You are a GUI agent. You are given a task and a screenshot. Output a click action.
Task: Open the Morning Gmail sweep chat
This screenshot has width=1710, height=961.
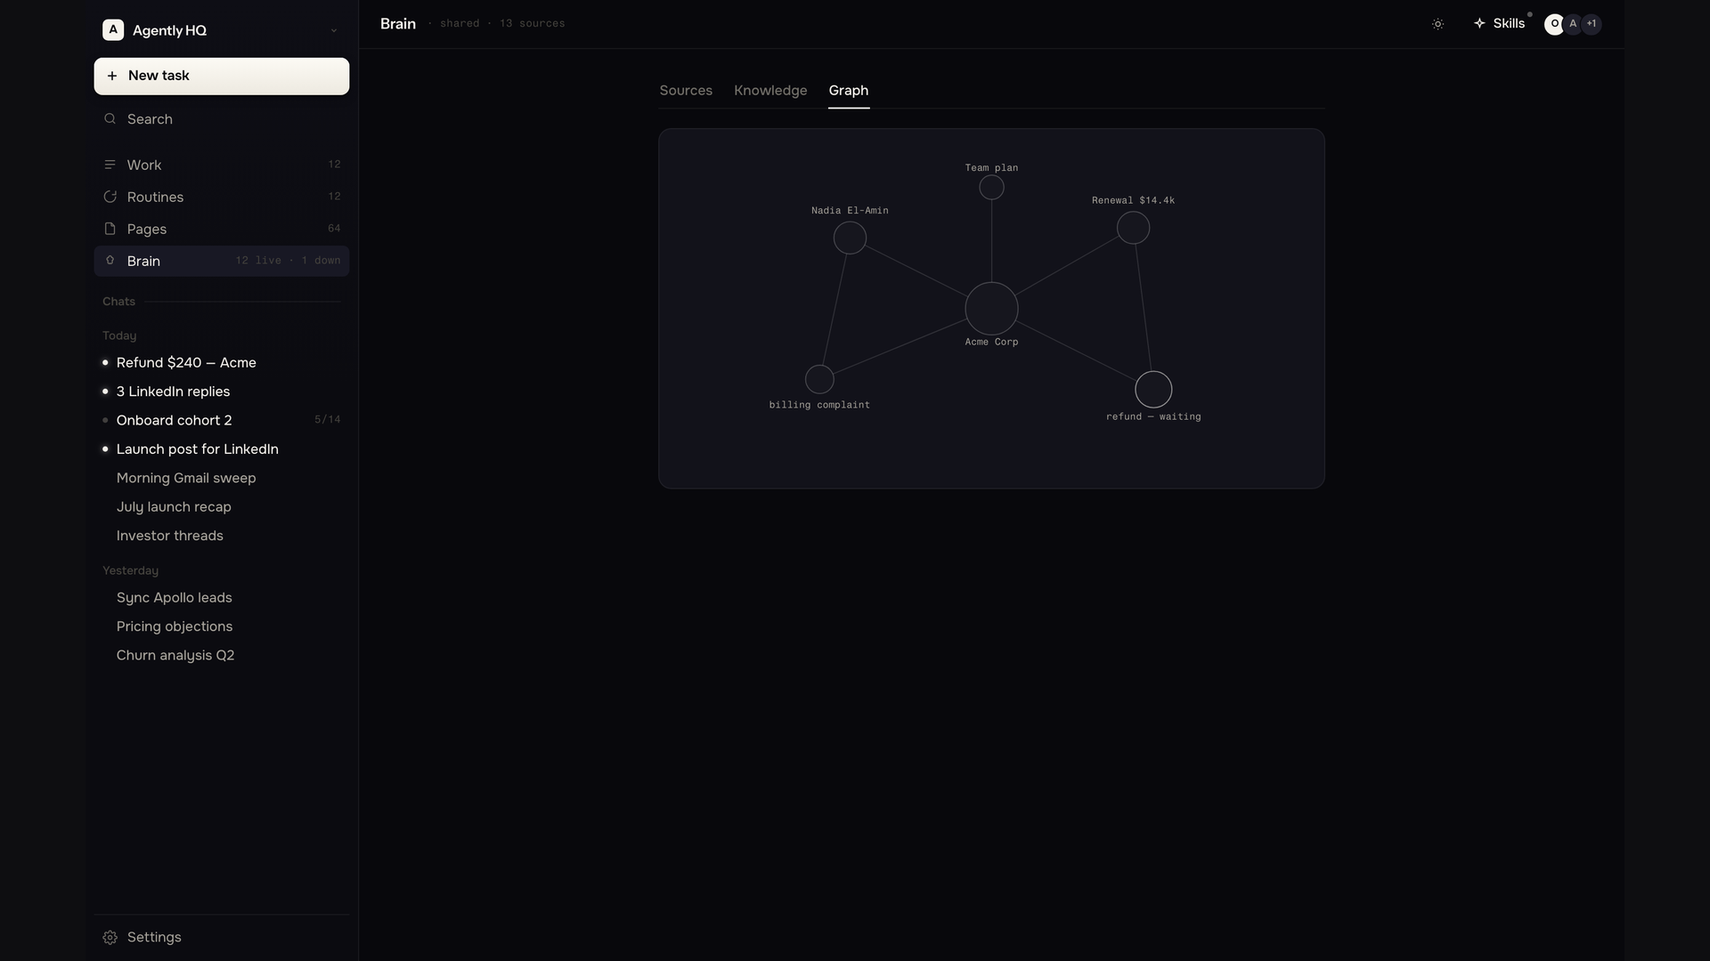pos(222,478)
